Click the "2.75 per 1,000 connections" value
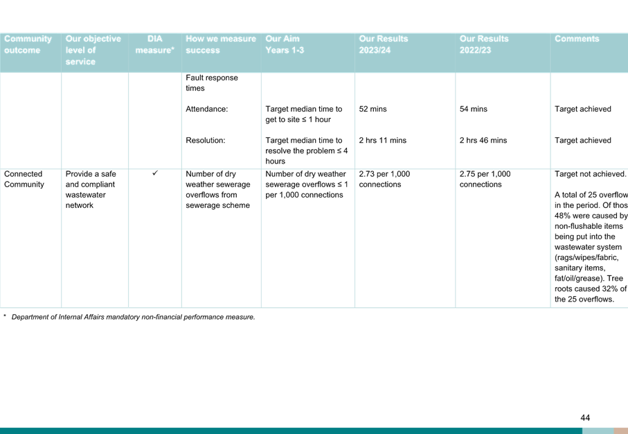 coord(485,180)
